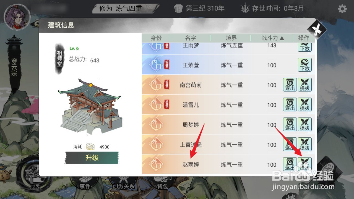This screenshot has width=354, height=199.
Task: Expel 南宫萌萌 using 逐出 icon
Action: pos(290,85)
